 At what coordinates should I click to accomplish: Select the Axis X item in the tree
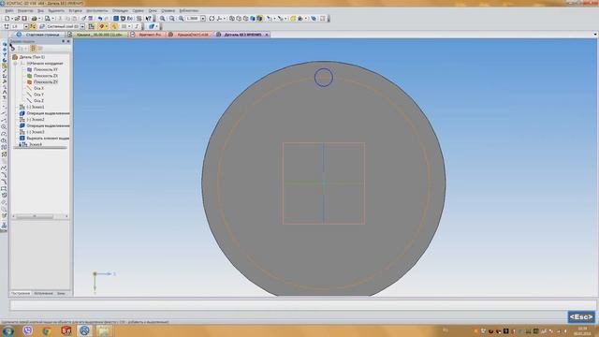(36, 88)
